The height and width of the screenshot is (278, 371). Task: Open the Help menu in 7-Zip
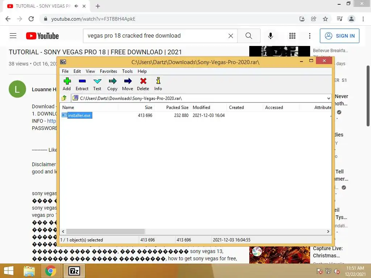point(142,71)
